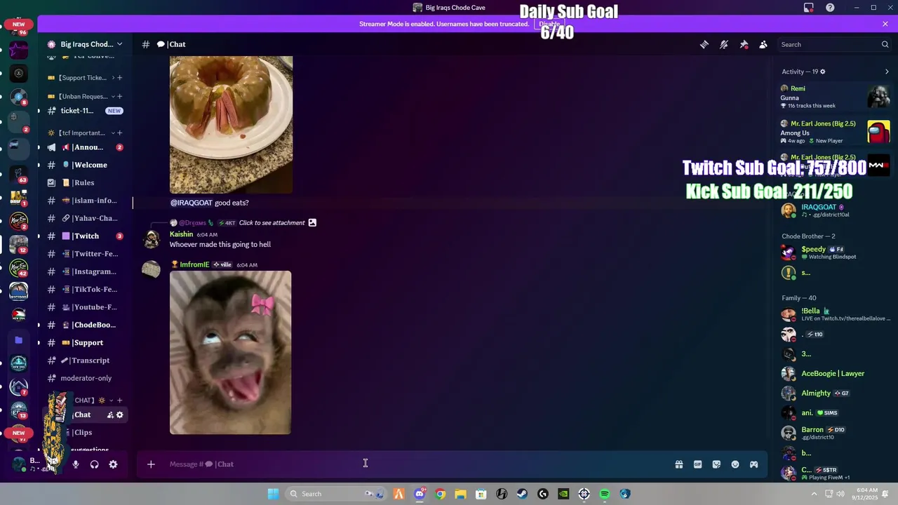The width and height of the screenshot is (898, 505).
Task: Toggle the muted notification bell icon
Action: click(724, 44)
